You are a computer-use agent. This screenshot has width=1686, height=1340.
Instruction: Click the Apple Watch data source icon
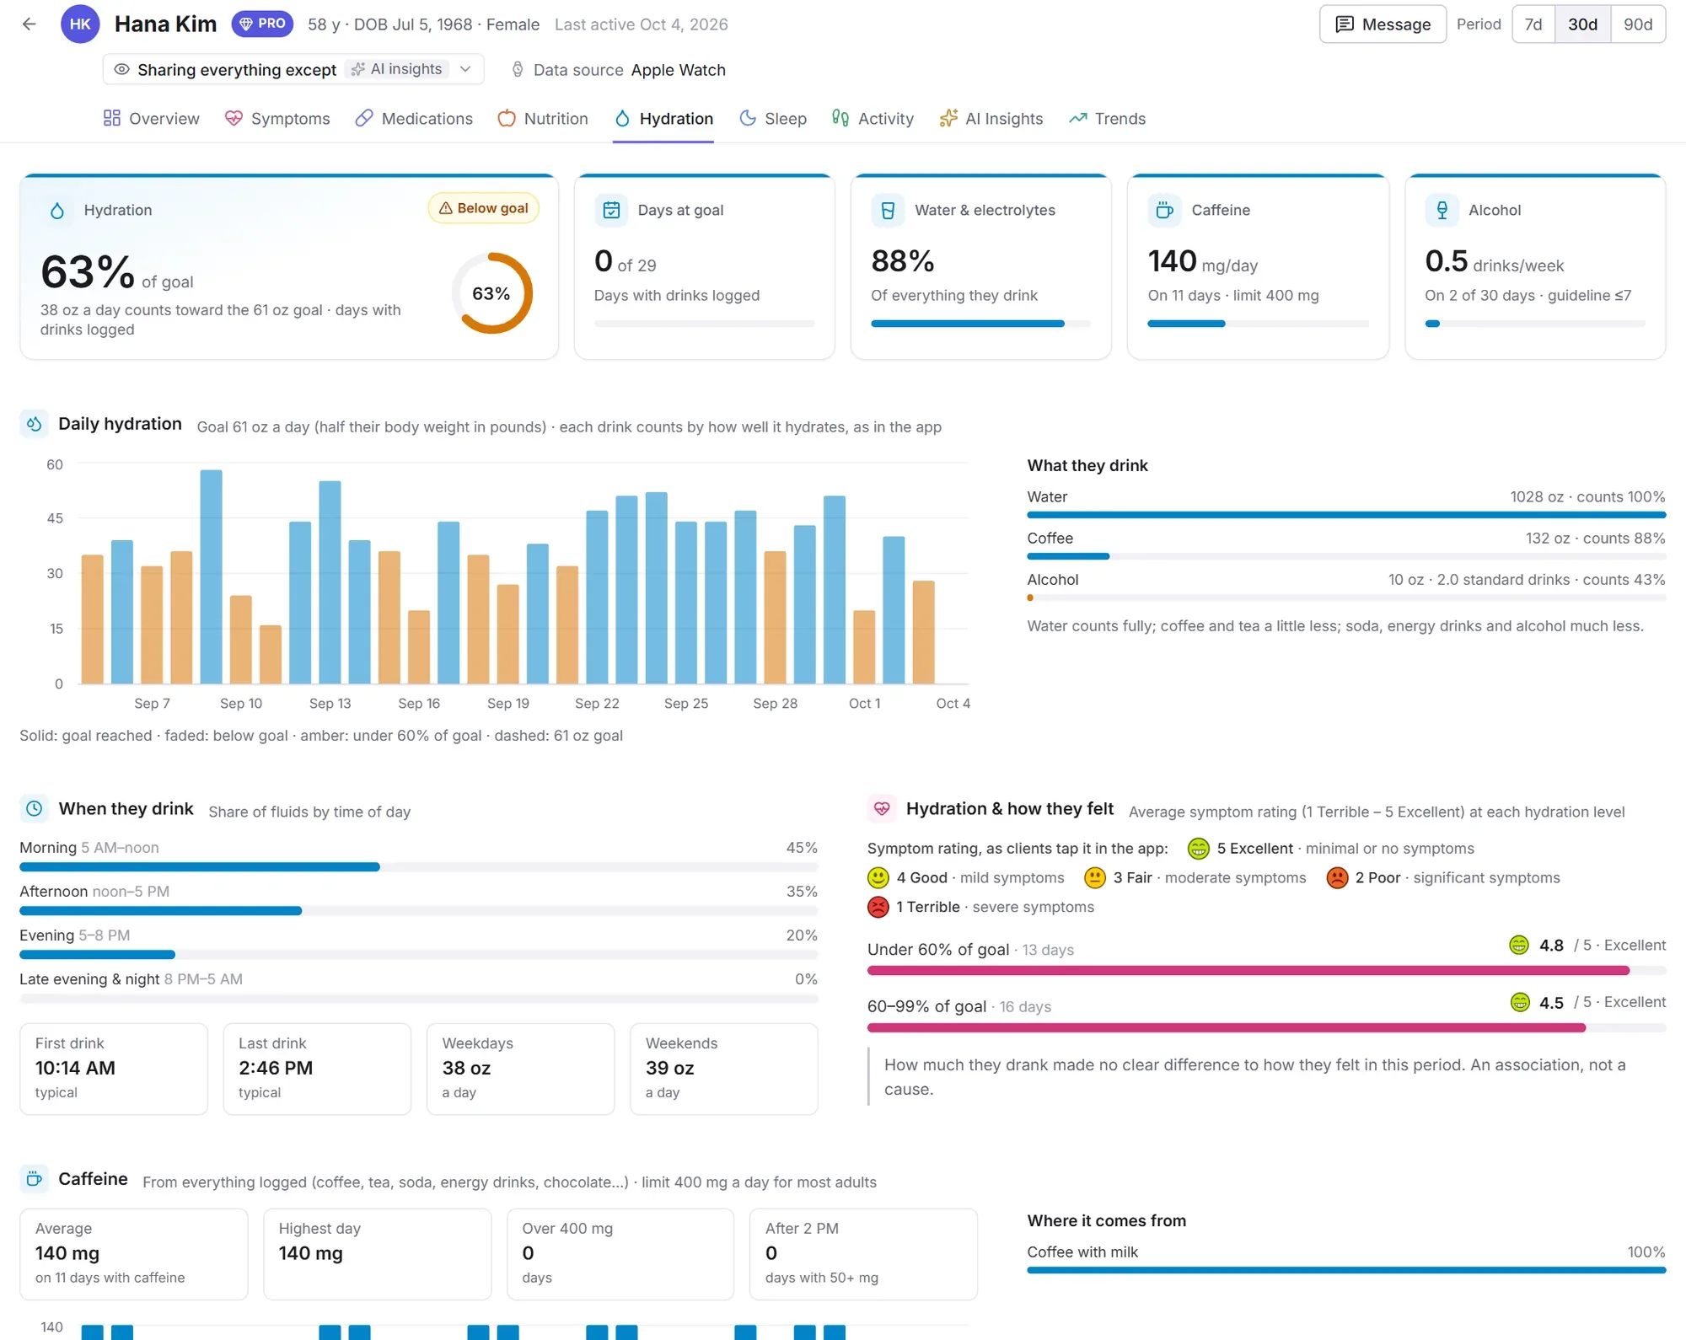point(518,70)
